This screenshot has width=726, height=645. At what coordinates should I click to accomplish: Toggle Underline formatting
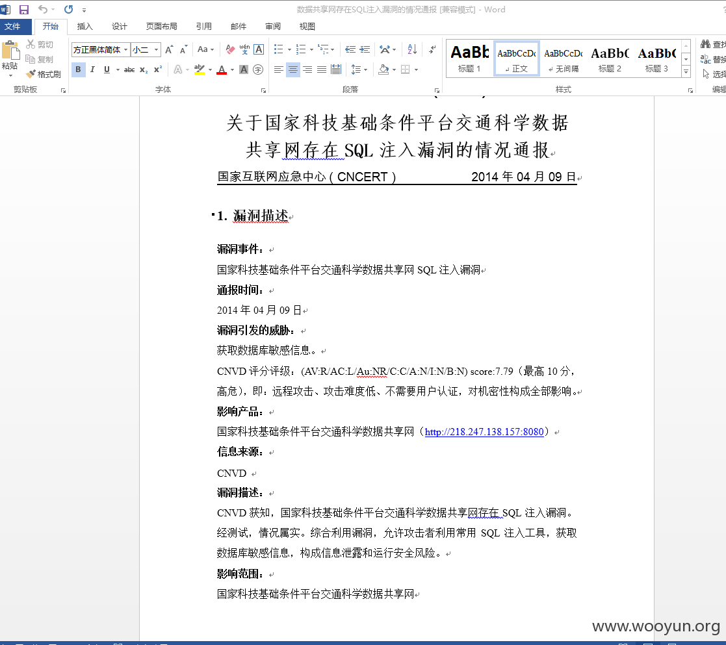click(x=107, y=70)
